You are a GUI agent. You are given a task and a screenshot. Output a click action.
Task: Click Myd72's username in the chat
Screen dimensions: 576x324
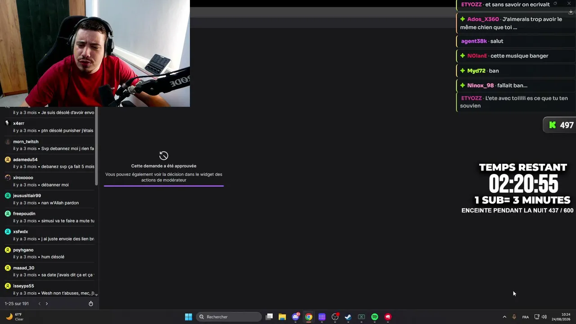(476, 71)
